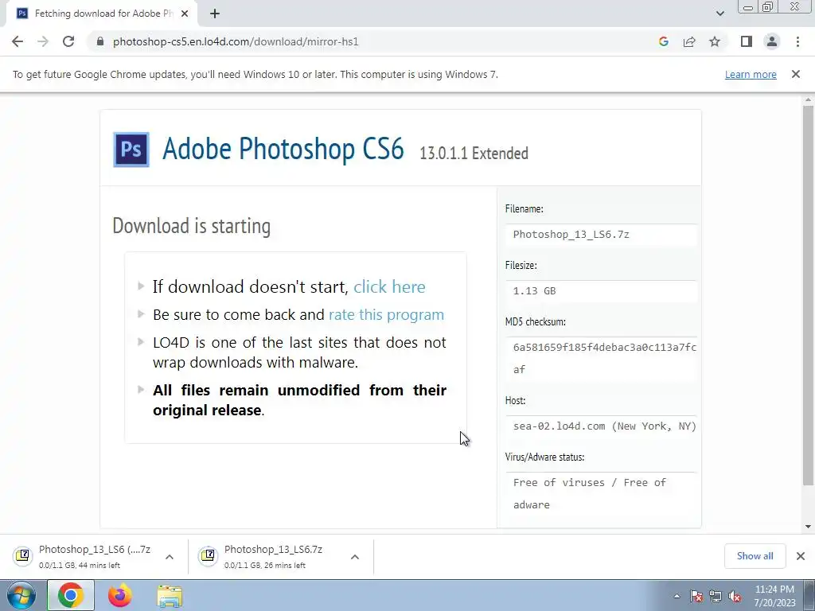Viewport: 815px width, 611px height.
Task: Click the file icon of the 26 mins download
Action: pyautogui.click(x=208, y=556)
